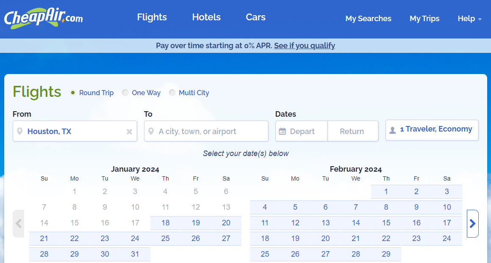Select the Multi City option
The height and width of the screenshot is (263, 491).
172,93
